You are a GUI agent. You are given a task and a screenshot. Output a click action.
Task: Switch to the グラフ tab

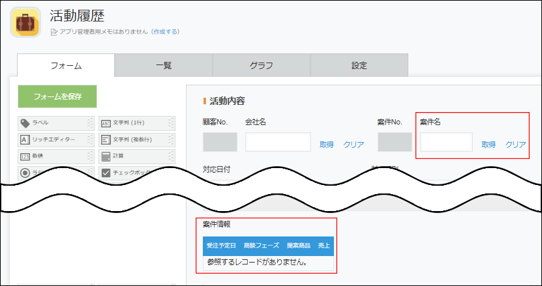(x=262, y=65)
